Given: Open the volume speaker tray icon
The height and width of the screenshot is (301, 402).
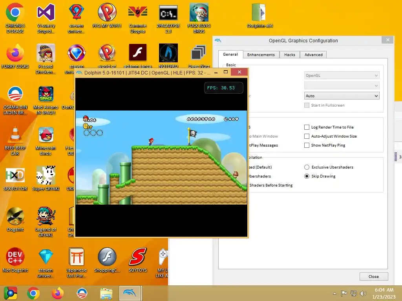Looking at the screenshot, I should click(363, 294).
